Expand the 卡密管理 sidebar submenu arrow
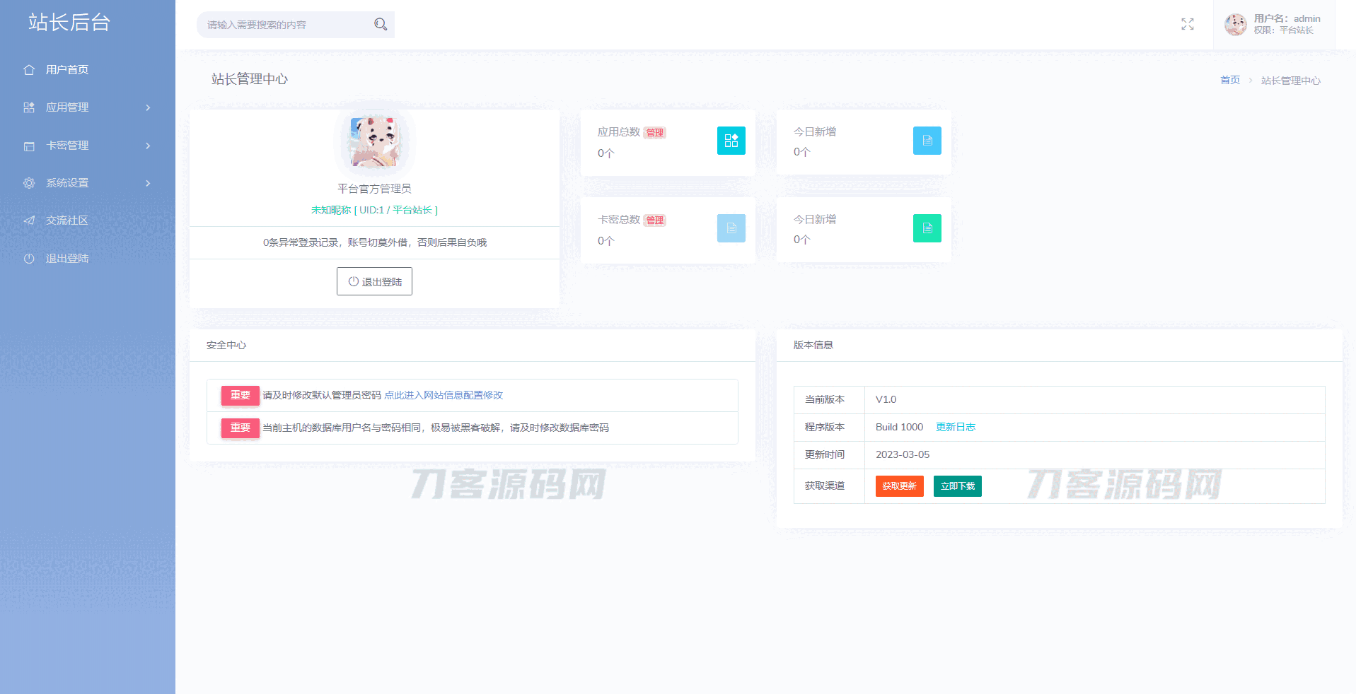The width and height of the screenshot is (1356, 694). [148, 146]
